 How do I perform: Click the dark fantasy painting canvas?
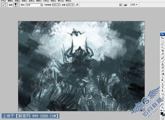point(82,66)
